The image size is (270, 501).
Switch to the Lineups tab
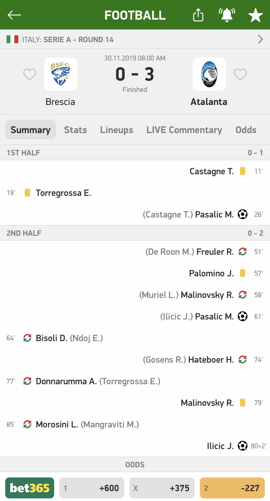[116, 130]
